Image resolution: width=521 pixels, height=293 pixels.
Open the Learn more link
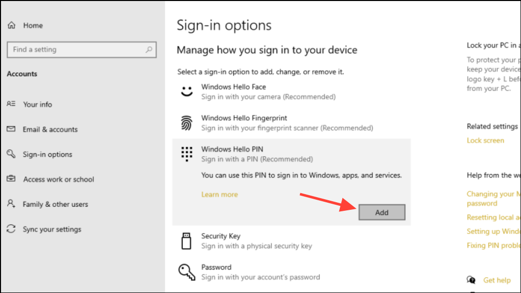[x=220, y=195]
